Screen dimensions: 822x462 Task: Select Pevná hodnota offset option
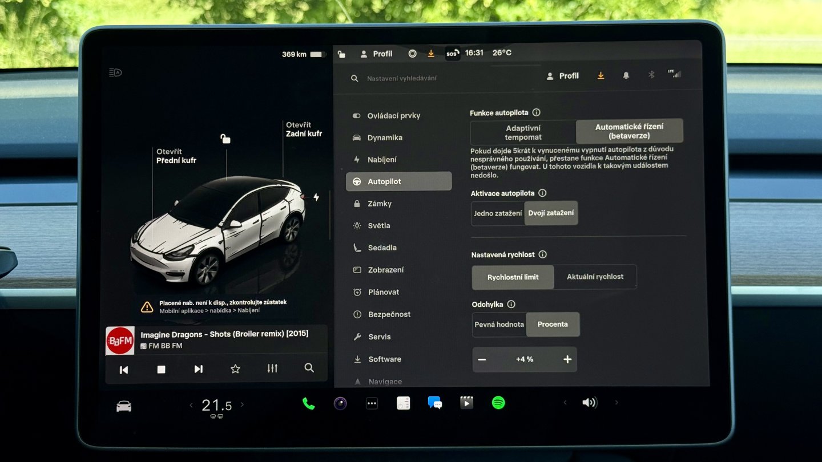pyautogui.click(x=499, y=324)
